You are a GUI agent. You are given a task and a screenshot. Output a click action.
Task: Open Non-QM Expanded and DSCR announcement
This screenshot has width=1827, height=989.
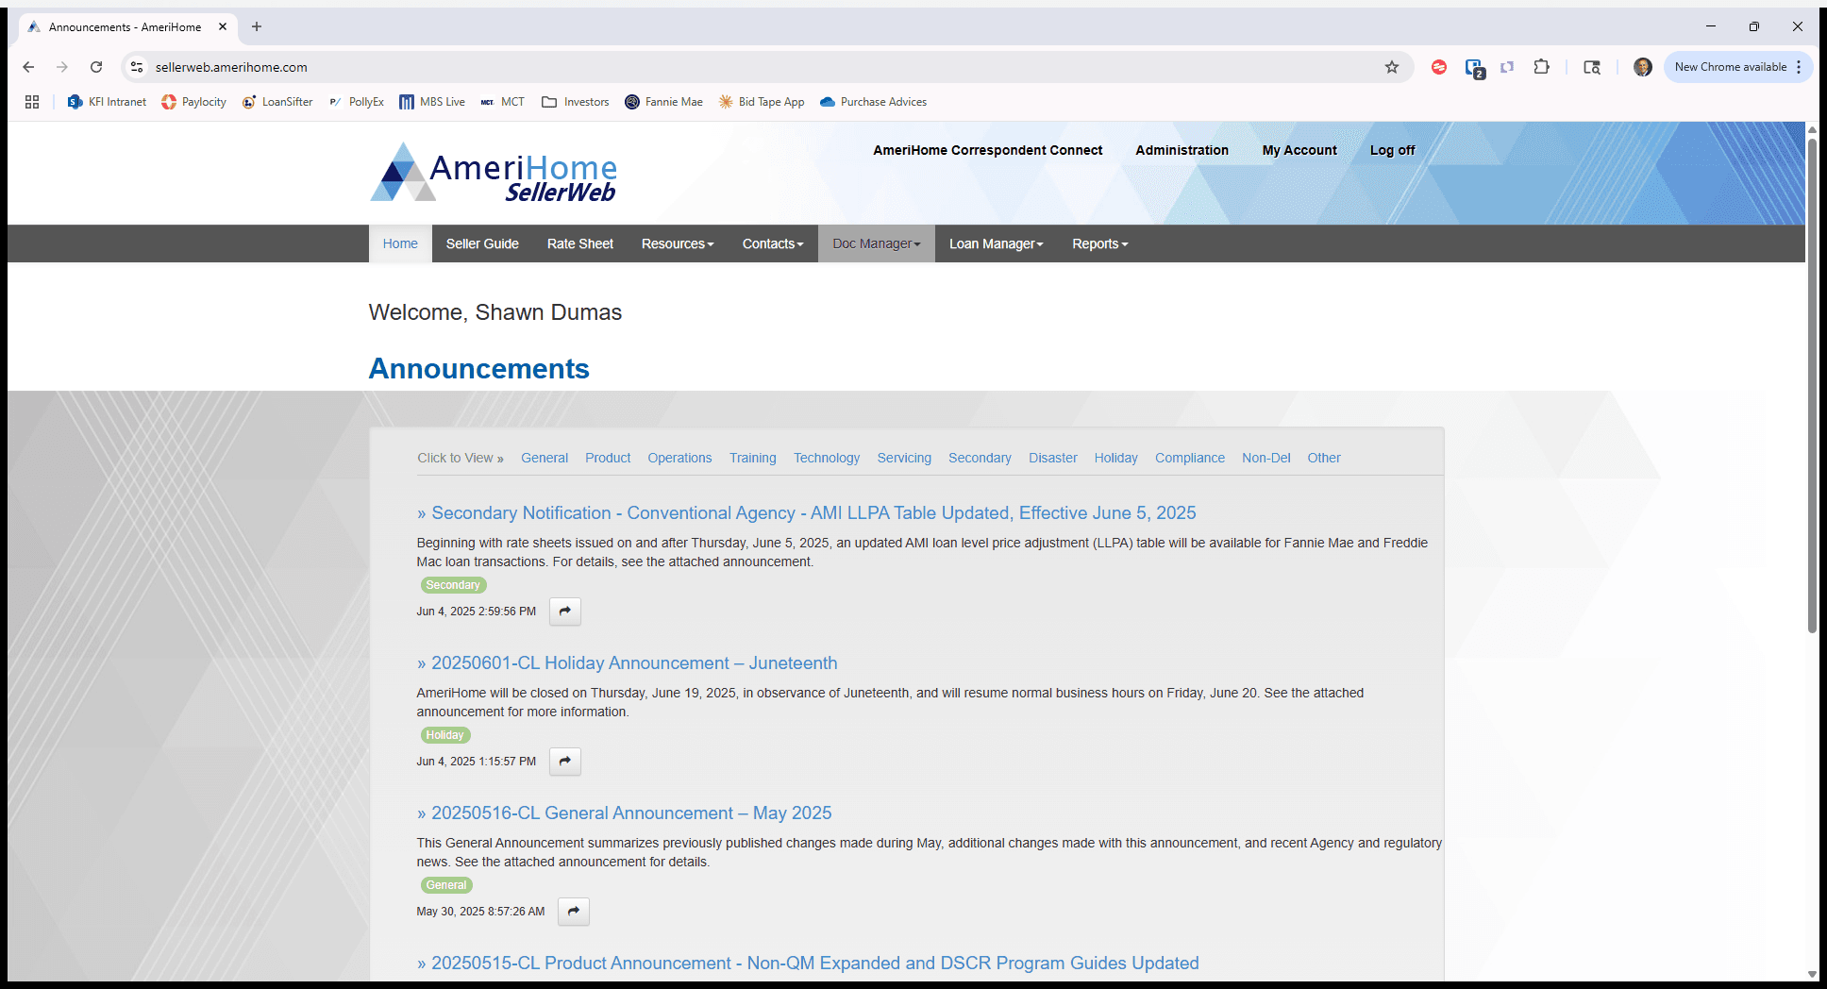pyautogui.click(x=808, y=963)
